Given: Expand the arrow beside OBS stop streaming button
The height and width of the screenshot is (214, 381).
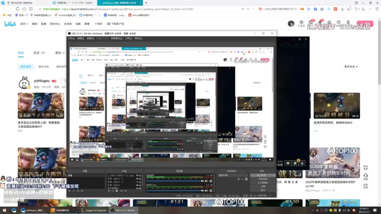Looking at the screenshot, I should point(273,175).
